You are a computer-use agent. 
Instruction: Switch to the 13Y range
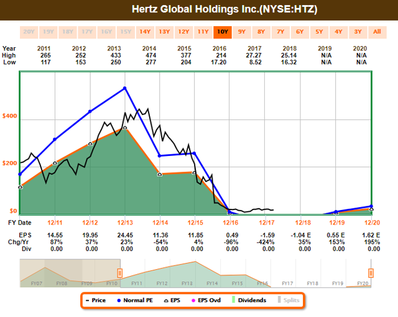click(x=164, y=32)
